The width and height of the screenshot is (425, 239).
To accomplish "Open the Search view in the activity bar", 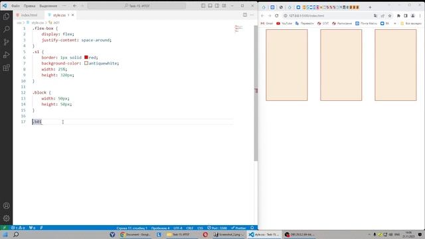I will (x=6, y=29).
